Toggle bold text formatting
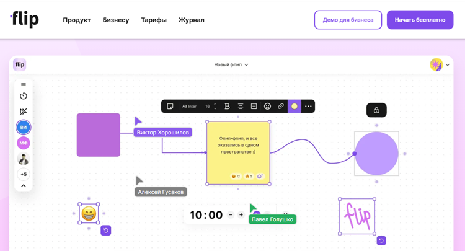The image size is (465, 251). point(227,107)
